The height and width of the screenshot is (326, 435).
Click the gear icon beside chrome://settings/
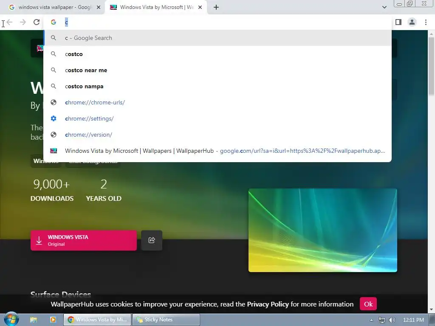coord(54,118)
